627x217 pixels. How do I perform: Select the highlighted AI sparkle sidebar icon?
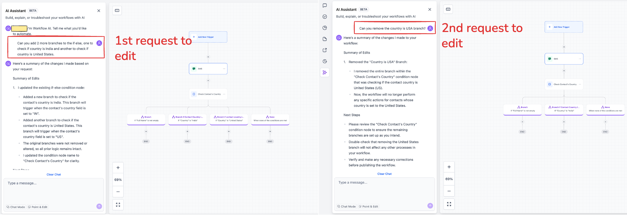click(x=325, y=72)
